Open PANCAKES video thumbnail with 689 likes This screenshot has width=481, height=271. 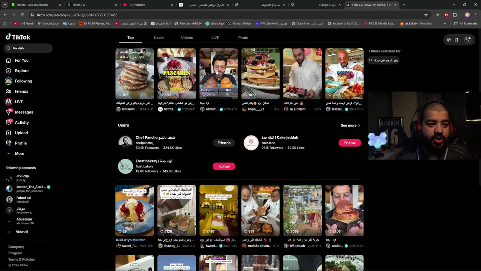click(x=177, y=74)
